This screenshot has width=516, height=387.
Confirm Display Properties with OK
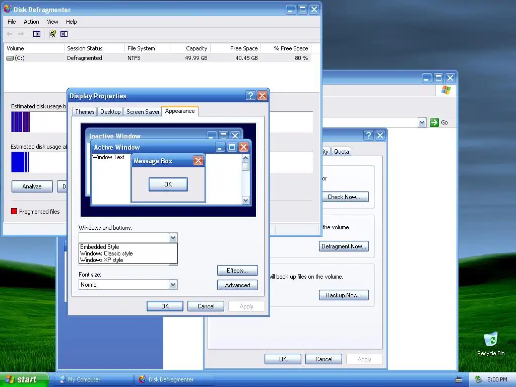click(x=165, y=306)
